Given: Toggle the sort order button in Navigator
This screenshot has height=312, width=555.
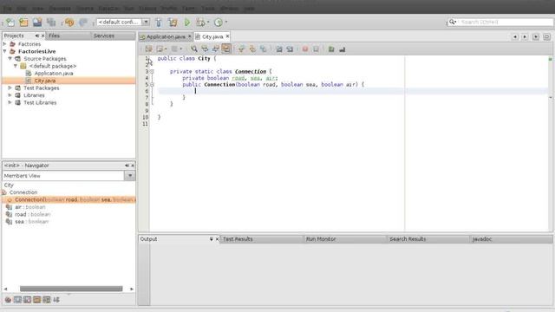Looking at the screenshot, I should 56,300.
